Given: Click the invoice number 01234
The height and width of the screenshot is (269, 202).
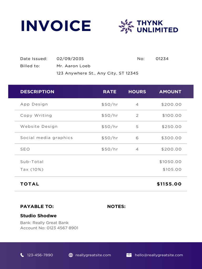Looking at the screenshot, I should [162, 59].
